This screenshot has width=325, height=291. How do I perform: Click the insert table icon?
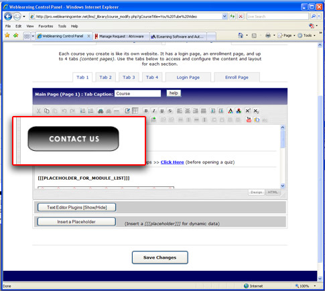tap(135, 111)
